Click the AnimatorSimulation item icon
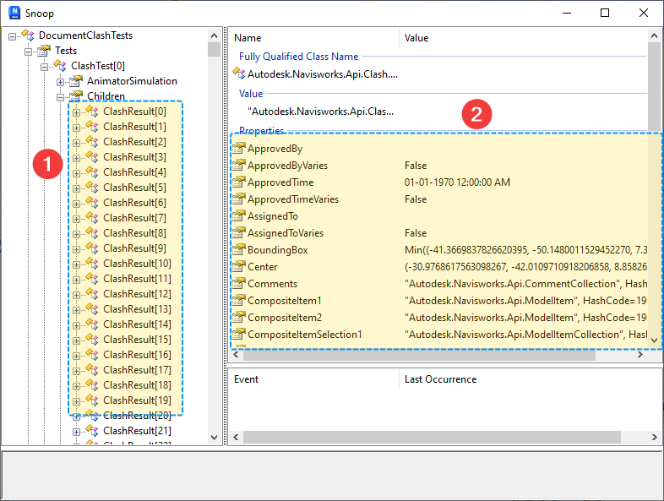The height and width of the screenshot is (501, 664). tap(76, 81)
